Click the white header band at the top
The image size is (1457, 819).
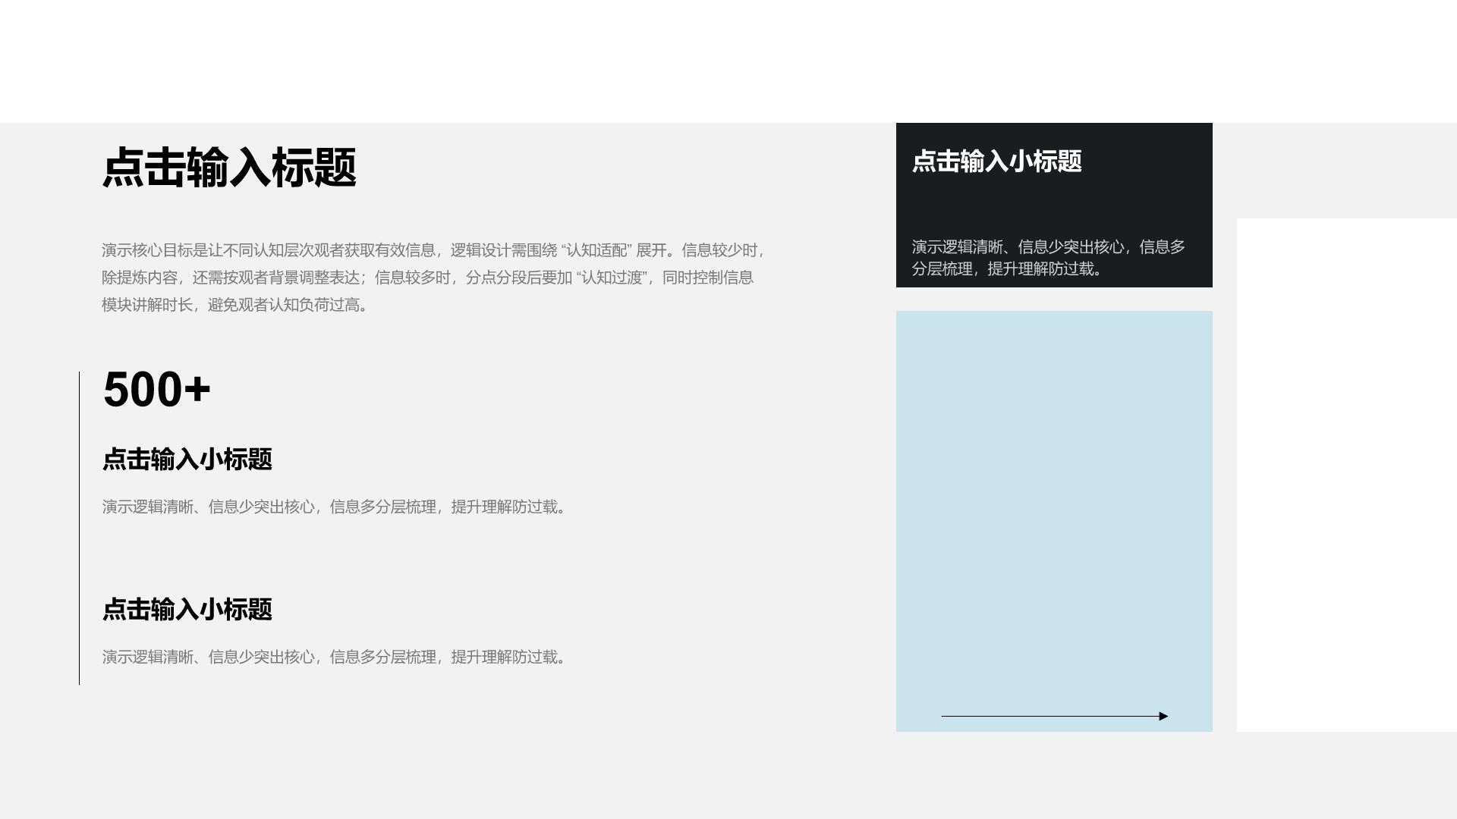(x=728, y=61)
